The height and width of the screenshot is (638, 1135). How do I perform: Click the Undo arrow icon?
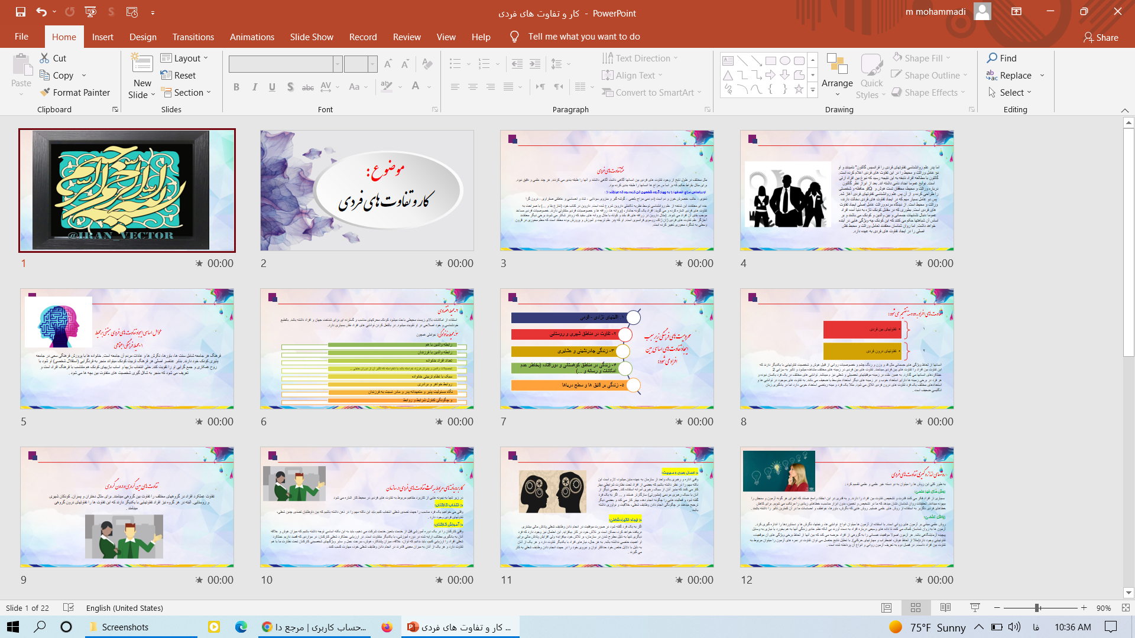[x=41, y=12]
